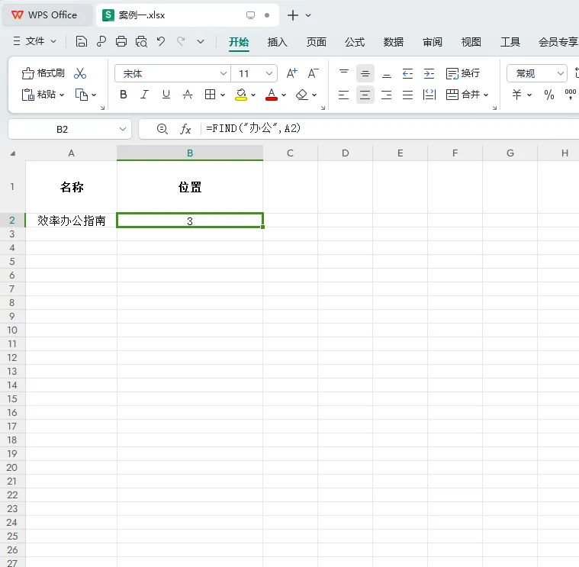Click the percent style icon
Viewport: 579px width, 567px height.
549,95
